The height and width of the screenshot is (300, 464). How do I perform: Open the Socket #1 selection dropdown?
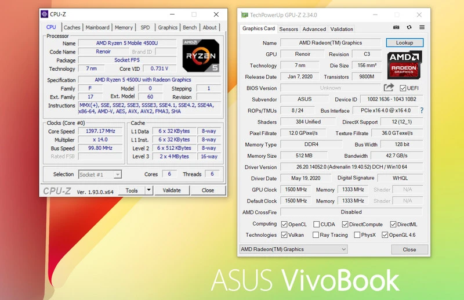pyautogui.click(x=100, y=174)
